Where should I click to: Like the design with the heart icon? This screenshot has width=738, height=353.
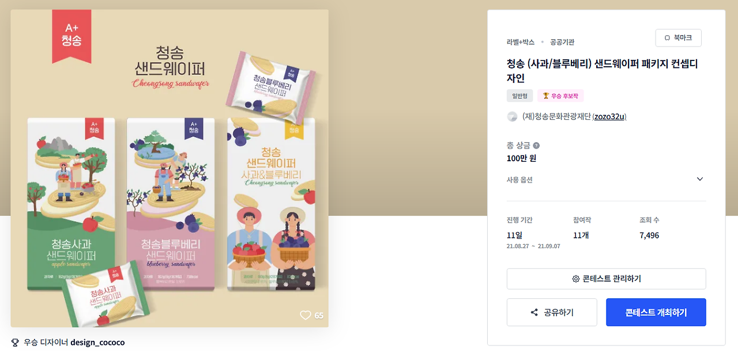[x=306, y=315]
